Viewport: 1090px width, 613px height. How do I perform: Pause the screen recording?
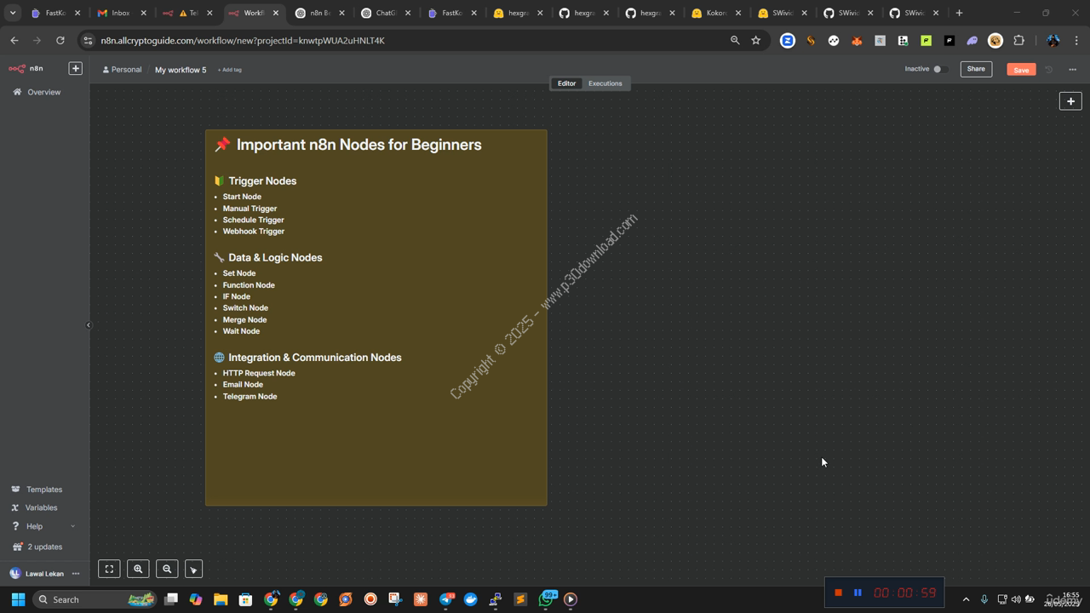[858, 593]
